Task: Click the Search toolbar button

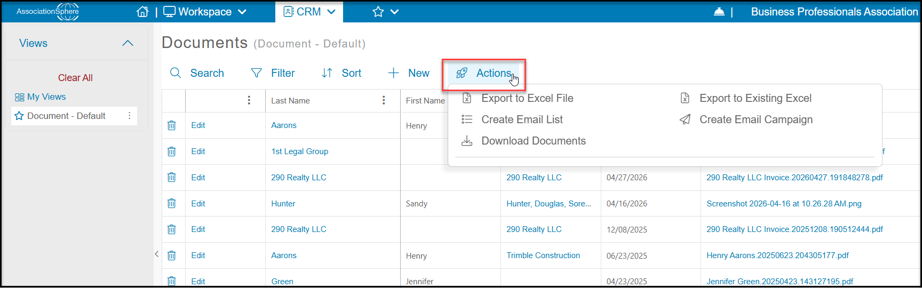Action: 197,73
